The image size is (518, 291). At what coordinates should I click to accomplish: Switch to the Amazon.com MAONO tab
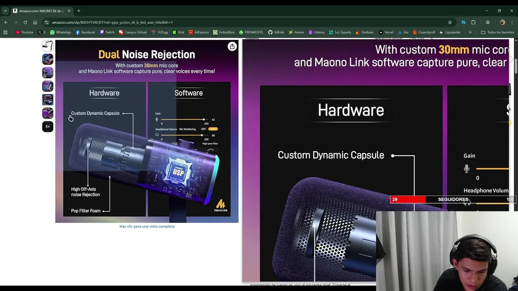(x=42, y=11)
